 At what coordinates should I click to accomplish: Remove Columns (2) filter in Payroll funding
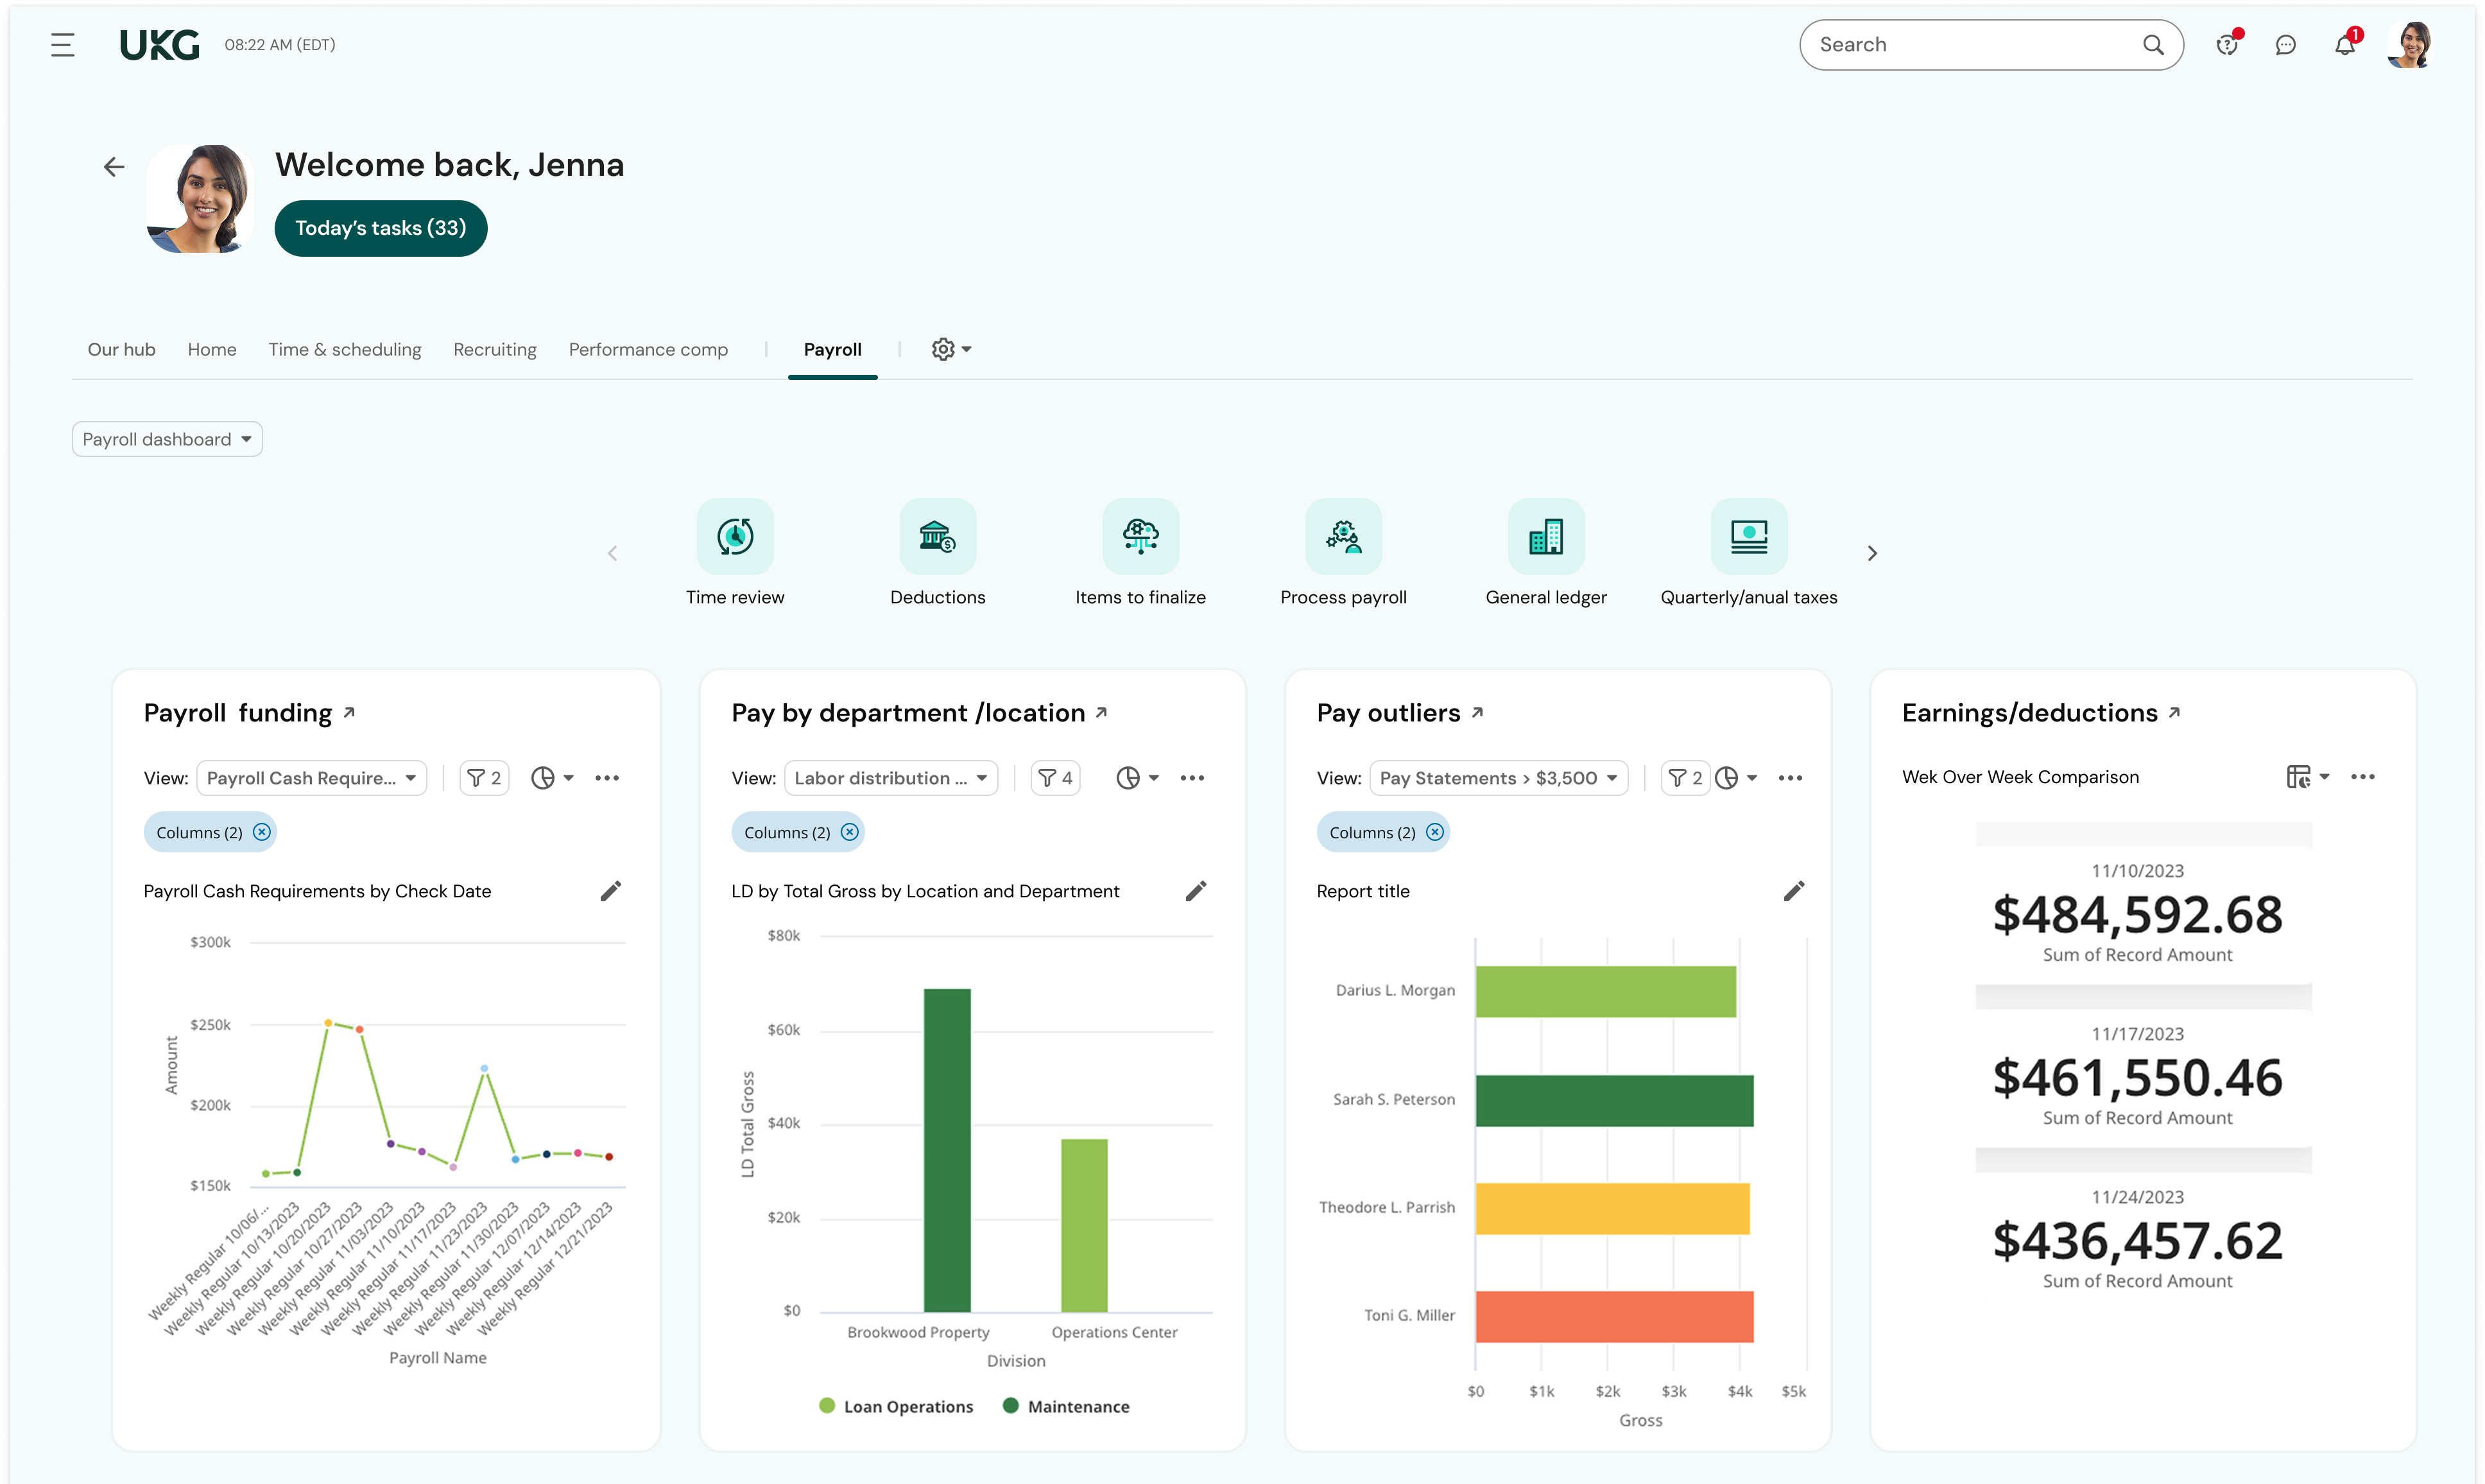tap(262, 832)
